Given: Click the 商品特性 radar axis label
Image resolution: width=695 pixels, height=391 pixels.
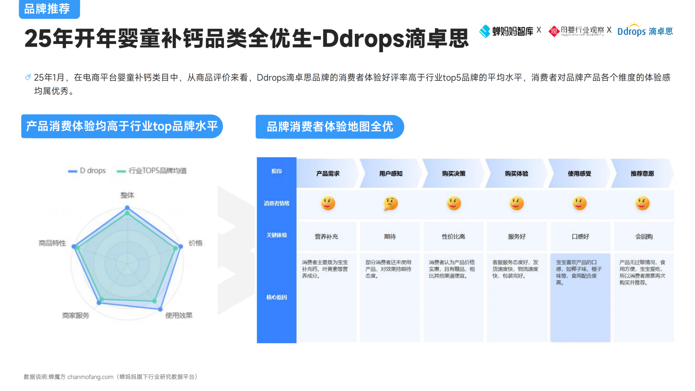Looking at the screenshot, I should click(x=52, y=243).
